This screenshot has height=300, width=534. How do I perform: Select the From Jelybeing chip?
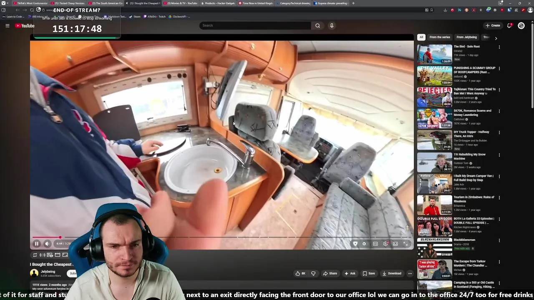466,37
